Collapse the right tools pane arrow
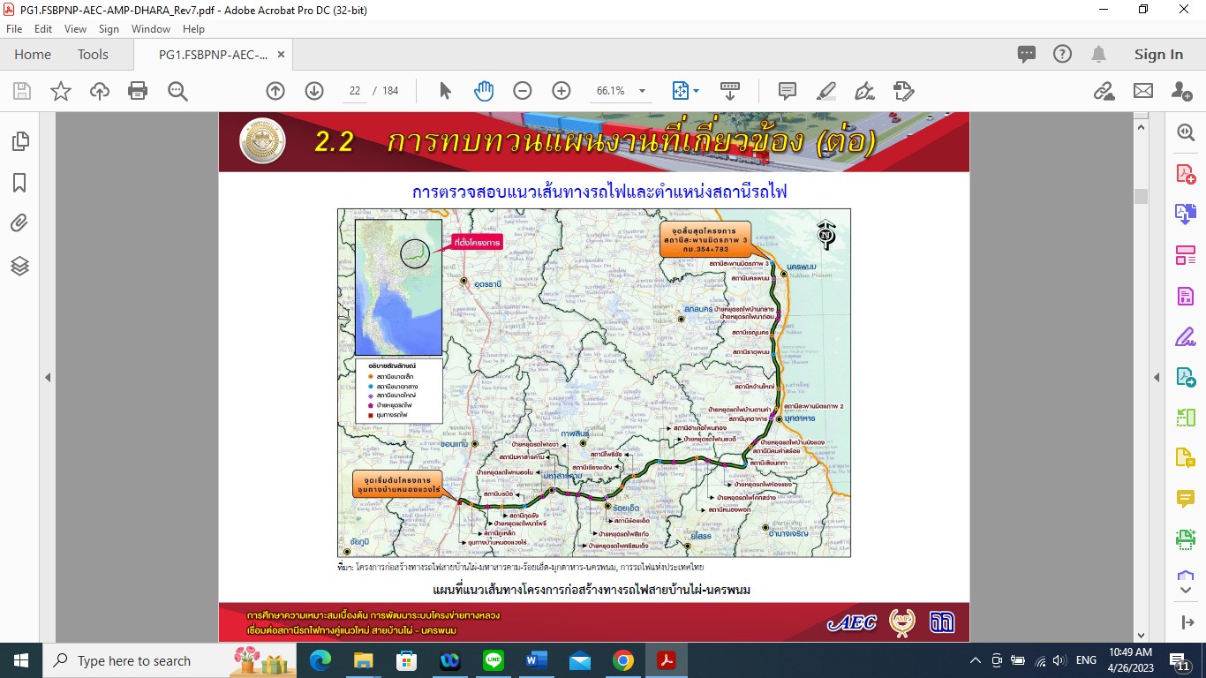The width and height of the screenshot is (1206, 678). [1157, 378]
